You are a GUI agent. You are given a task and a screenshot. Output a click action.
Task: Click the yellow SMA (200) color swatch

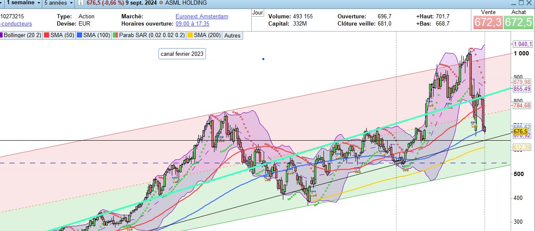(191, 35)
